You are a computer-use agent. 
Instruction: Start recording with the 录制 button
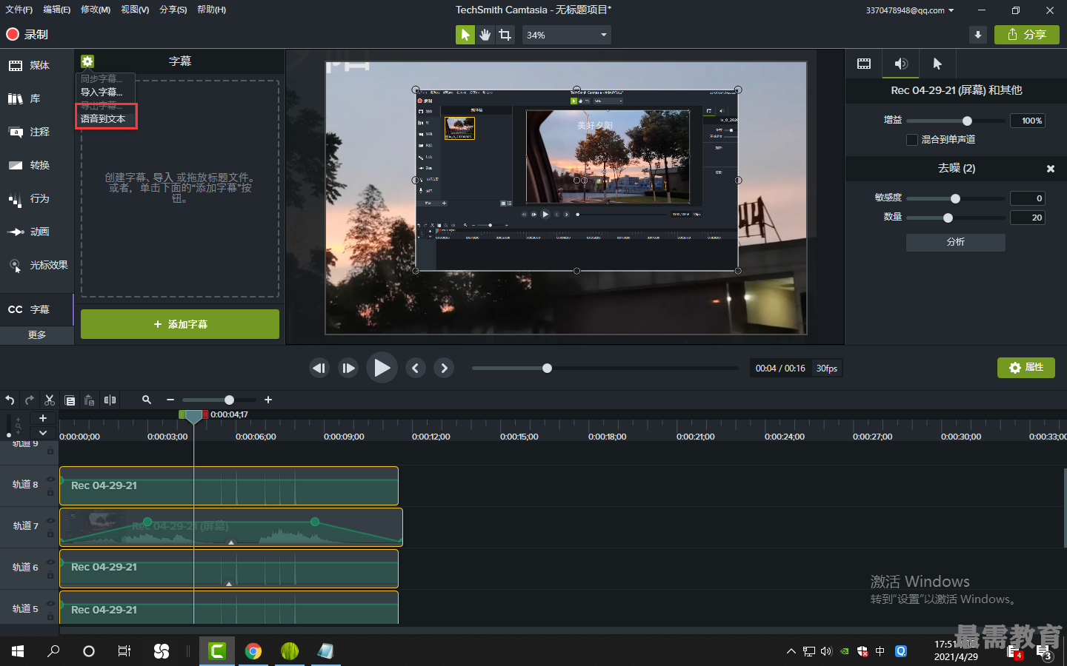(27, 34)
